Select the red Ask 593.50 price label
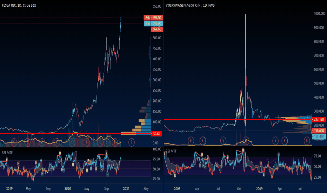327x193 pixels. click(x=153, y=18)
